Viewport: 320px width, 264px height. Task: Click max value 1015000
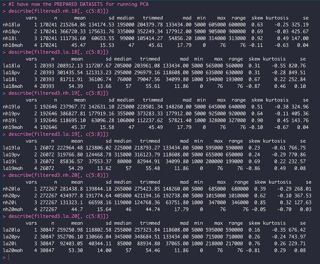tap(216, 196)
